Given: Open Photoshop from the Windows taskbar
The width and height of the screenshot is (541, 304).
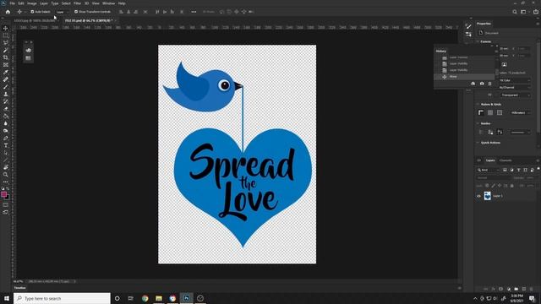Looking at the screenshot, I should click(186, 298).
